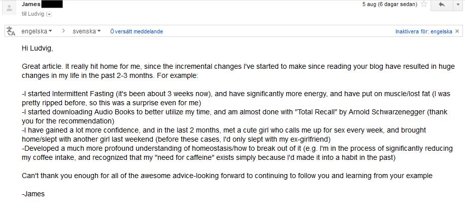465x213 pixels.
Task: Click the reply arrow button
Action: [x=442, y=5]
